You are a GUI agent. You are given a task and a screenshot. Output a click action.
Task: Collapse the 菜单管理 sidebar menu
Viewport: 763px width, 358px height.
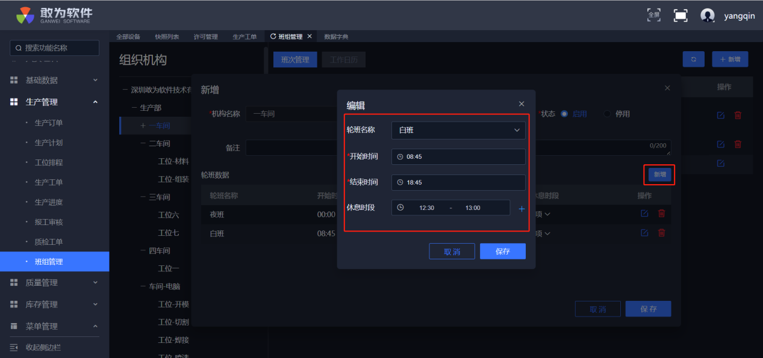tap(95, 326)
